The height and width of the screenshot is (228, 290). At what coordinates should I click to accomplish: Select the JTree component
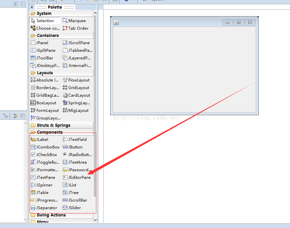coord(71,192)
